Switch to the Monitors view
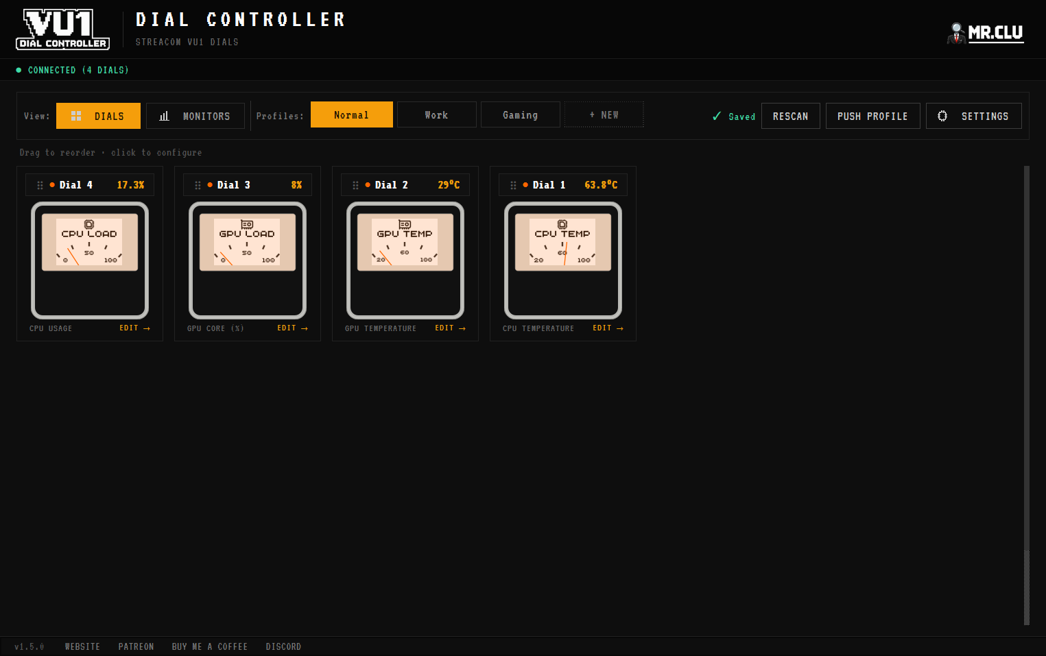The image size is (1046, 656). pos(195,116)
